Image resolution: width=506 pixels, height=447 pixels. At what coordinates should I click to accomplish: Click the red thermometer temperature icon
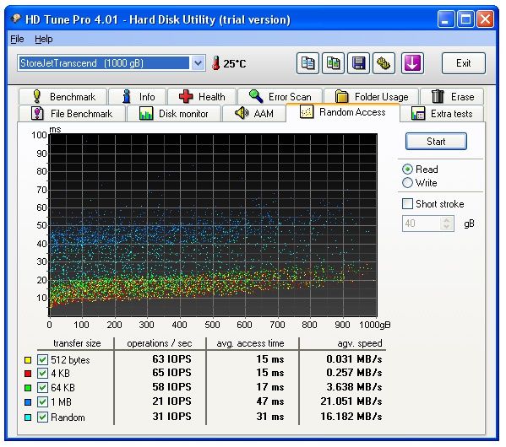click(216, 63)
